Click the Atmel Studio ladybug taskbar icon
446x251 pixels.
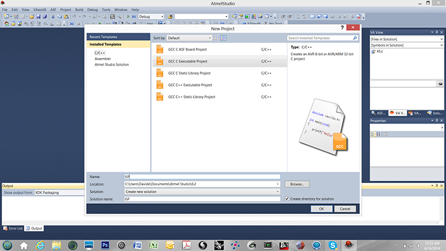tap(349, 245)
